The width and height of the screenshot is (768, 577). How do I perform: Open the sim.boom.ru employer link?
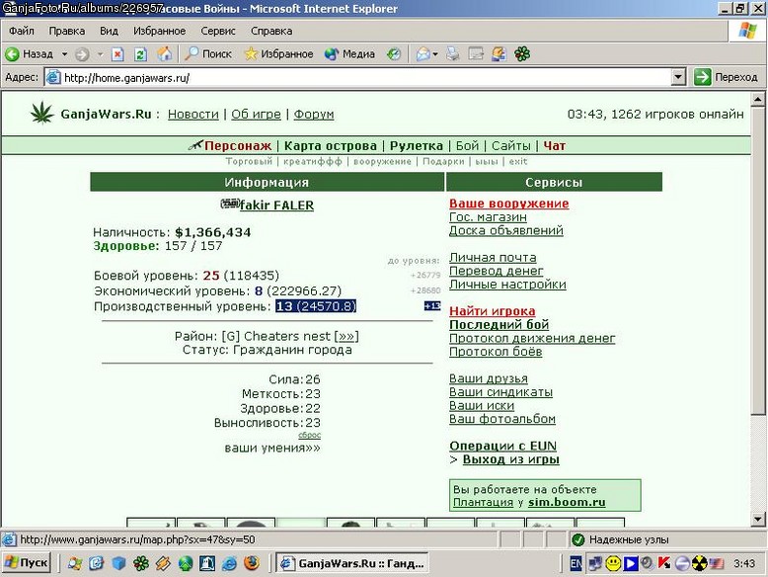[x=567, y=502]
